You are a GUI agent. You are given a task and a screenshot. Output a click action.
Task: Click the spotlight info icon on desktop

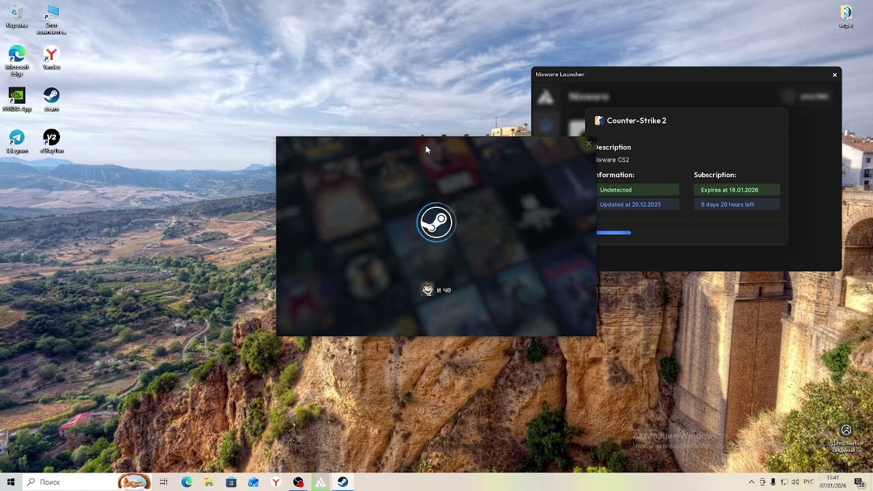point(846,438)
